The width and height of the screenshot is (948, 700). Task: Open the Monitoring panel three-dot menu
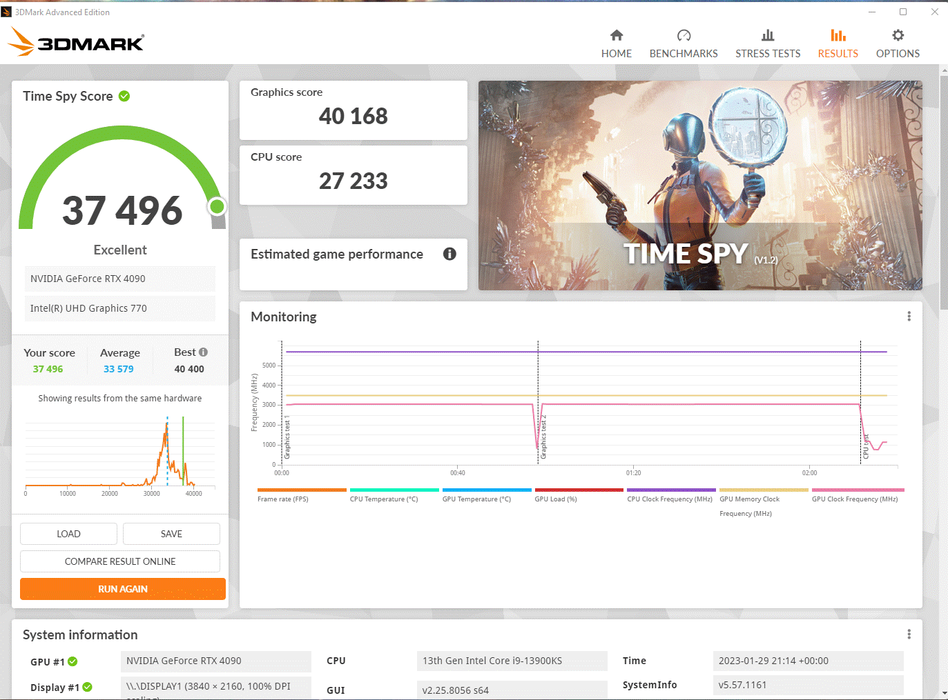click(909, 316)
